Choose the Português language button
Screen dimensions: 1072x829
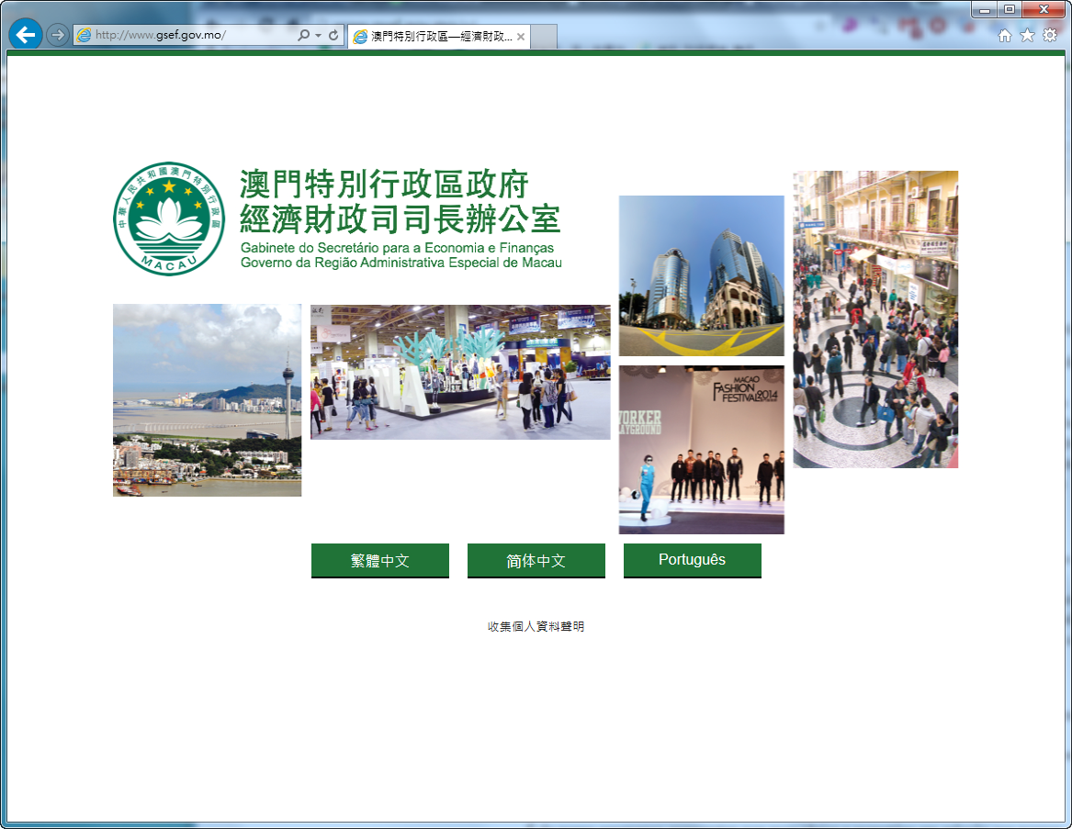[692, 560]
